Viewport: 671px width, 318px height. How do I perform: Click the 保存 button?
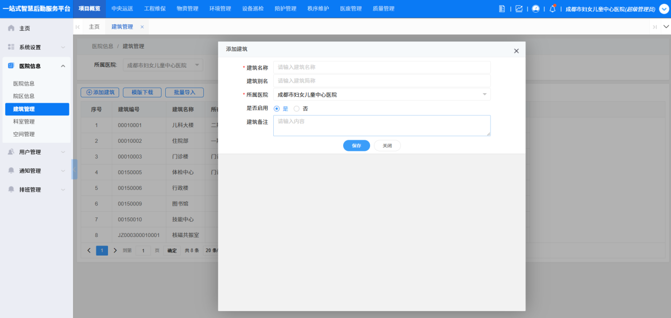click(x=356, y=146)
